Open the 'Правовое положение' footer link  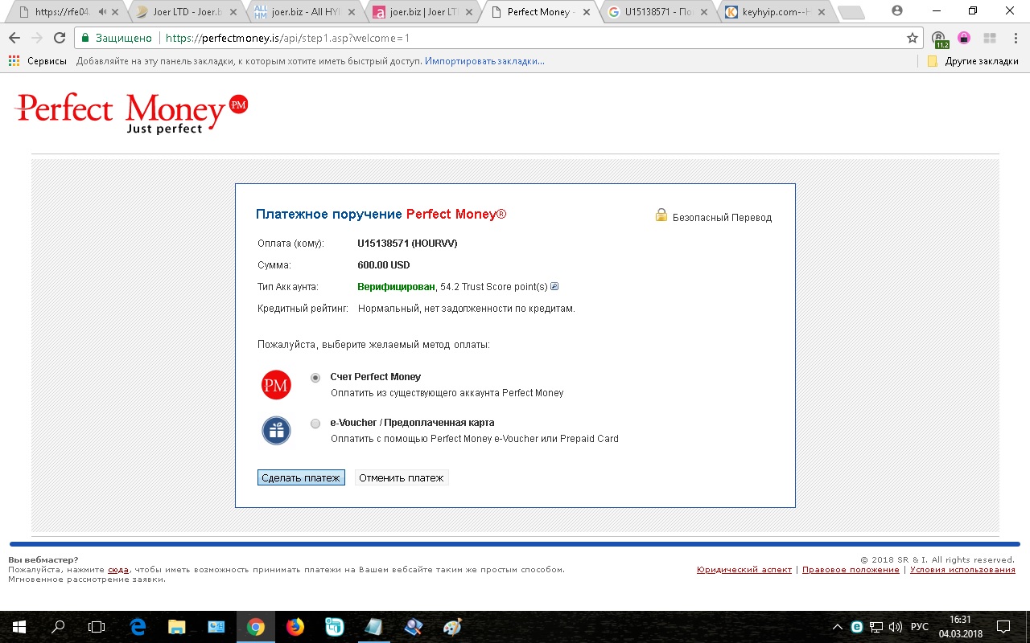pyautogui.click(x=851, y=570)
